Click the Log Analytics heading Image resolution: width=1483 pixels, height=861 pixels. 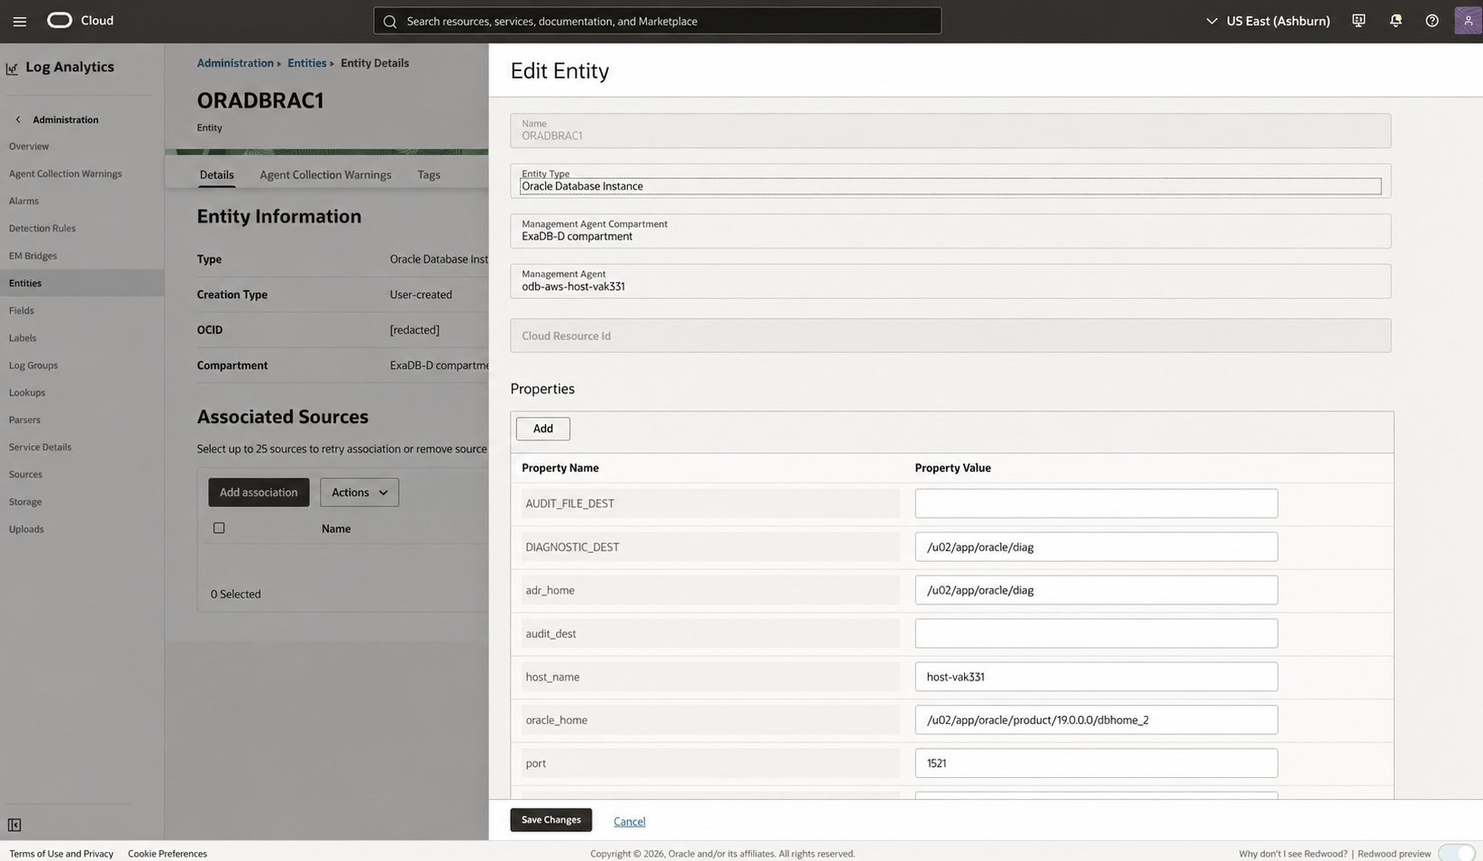coord(70,67)
